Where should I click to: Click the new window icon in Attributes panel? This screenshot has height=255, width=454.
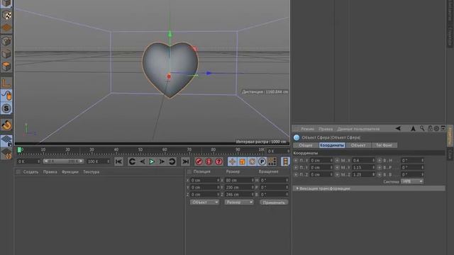click(443, 128)
